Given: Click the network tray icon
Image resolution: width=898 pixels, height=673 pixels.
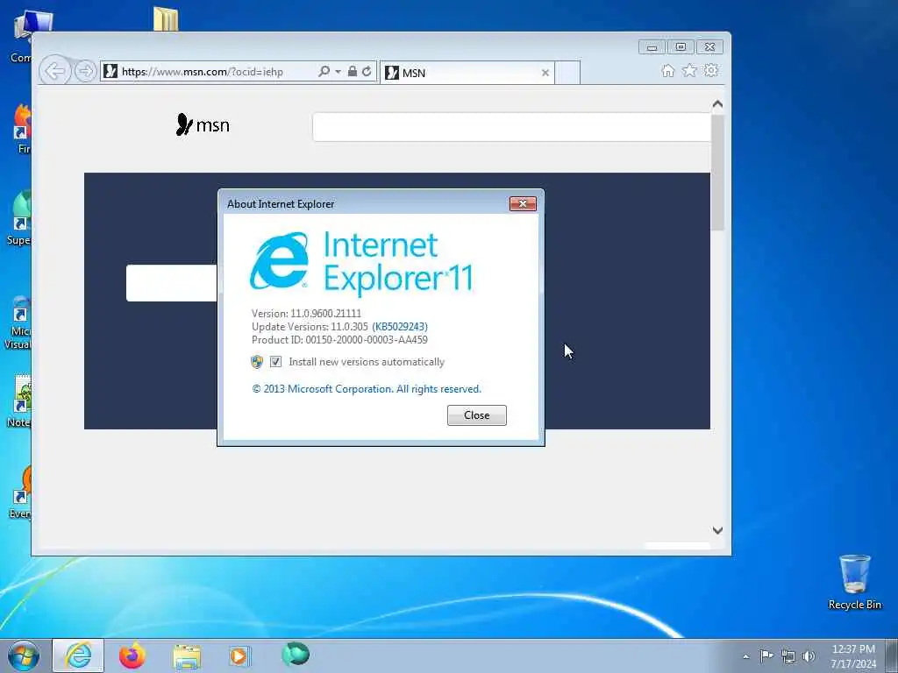Looking at the screenshot, I should coord(788,656).
